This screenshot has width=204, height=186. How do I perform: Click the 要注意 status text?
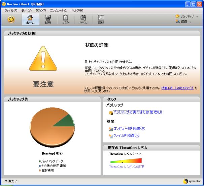[43, 84]
